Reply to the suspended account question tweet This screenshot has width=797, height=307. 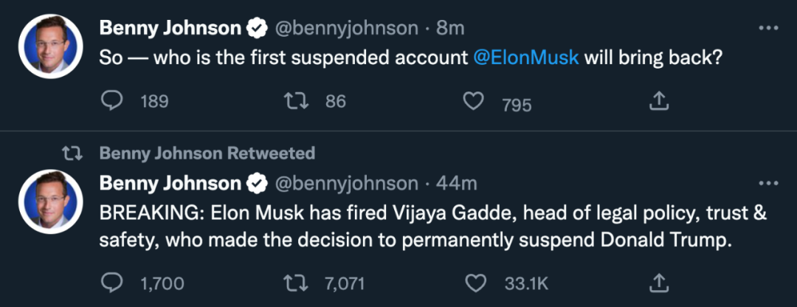(111, 102)
